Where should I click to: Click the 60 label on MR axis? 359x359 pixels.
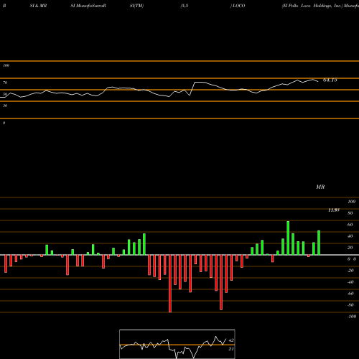tap(350, 225)
